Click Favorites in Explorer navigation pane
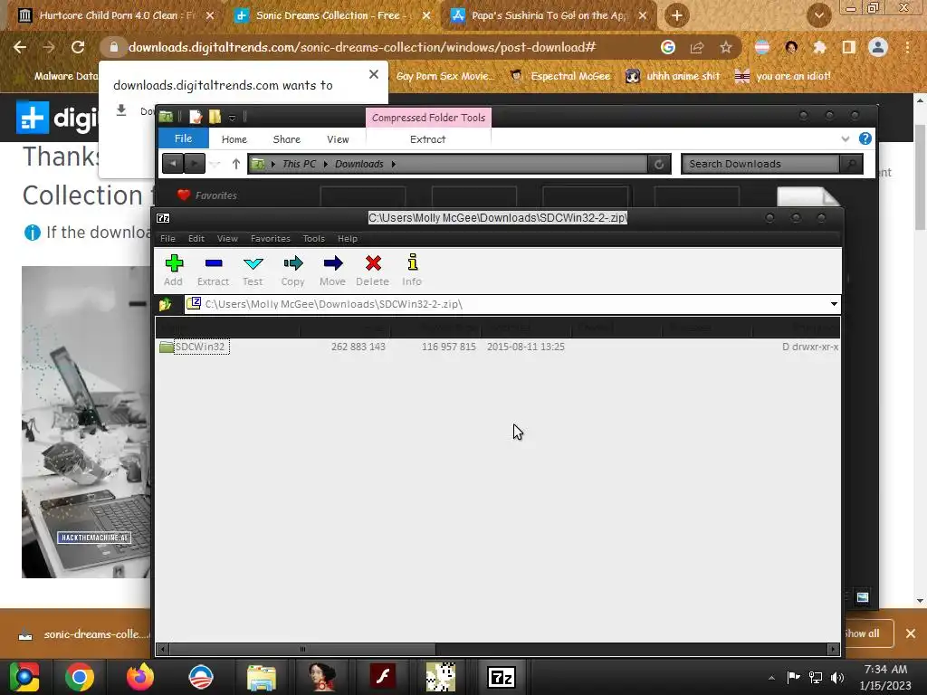Image resolution: width=927 pixels, height=695 pixels. point(215,195)
